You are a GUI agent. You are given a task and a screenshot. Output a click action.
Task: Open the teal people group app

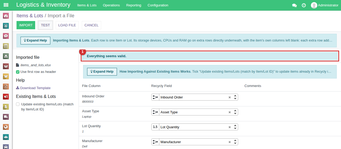(6, 137)
